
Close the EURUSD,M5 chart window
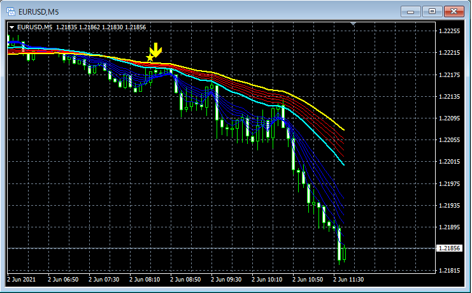tap(454, 11)
